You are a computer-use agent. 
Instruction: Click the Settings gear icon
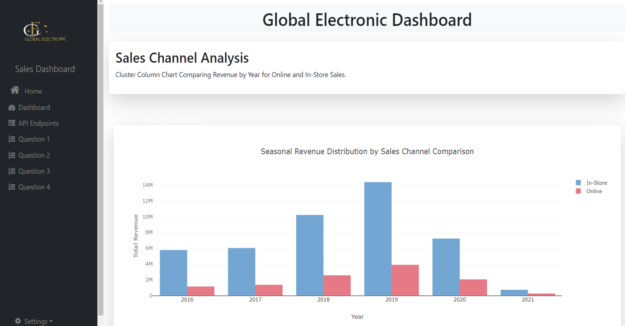click(18, 321)
